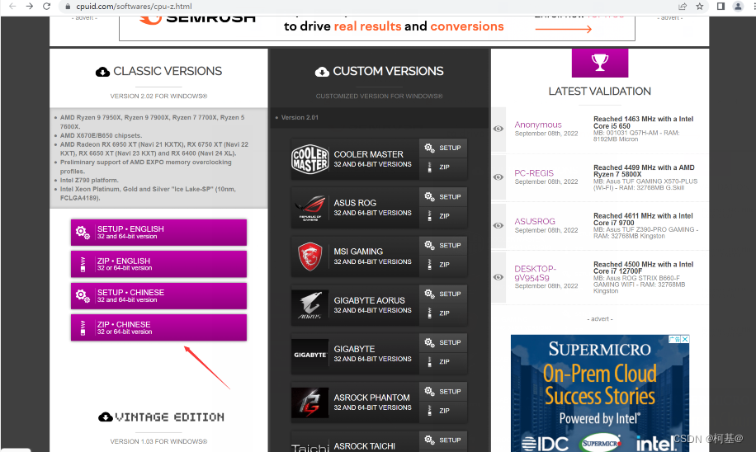756x452 pixels.
Task: Download MSI Gaming SETUP version
Action: point(443,245)
